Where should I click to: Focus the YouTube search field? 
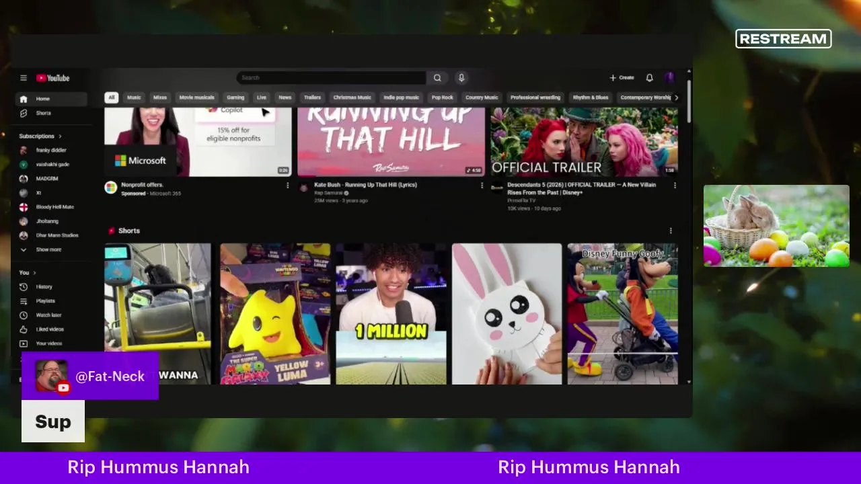(332, 78)
